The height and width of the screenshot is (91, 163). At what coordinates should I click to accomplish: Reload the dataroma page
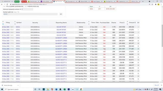[7, 5]
